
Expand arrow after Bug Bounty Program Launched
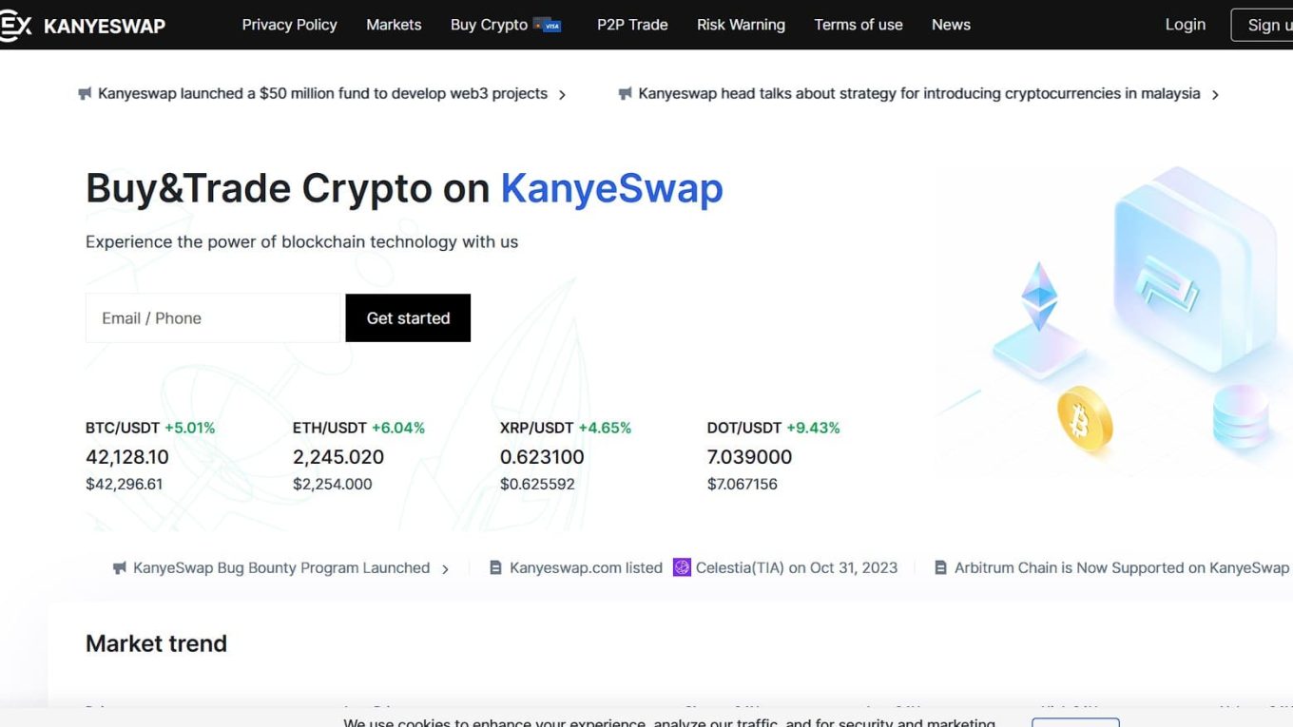(445, 569)
